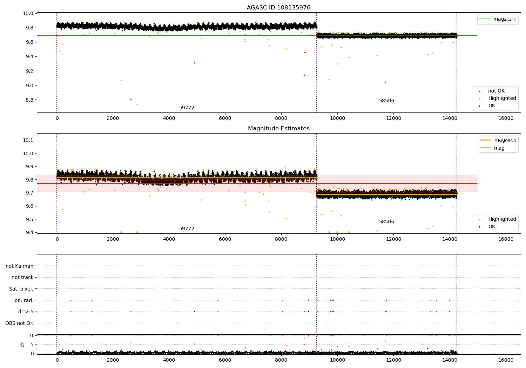Click the 'AGASC ID 108135976' title
Viewport: 526px width, 368px height.
pyautogui.click(x=278, y=8)
